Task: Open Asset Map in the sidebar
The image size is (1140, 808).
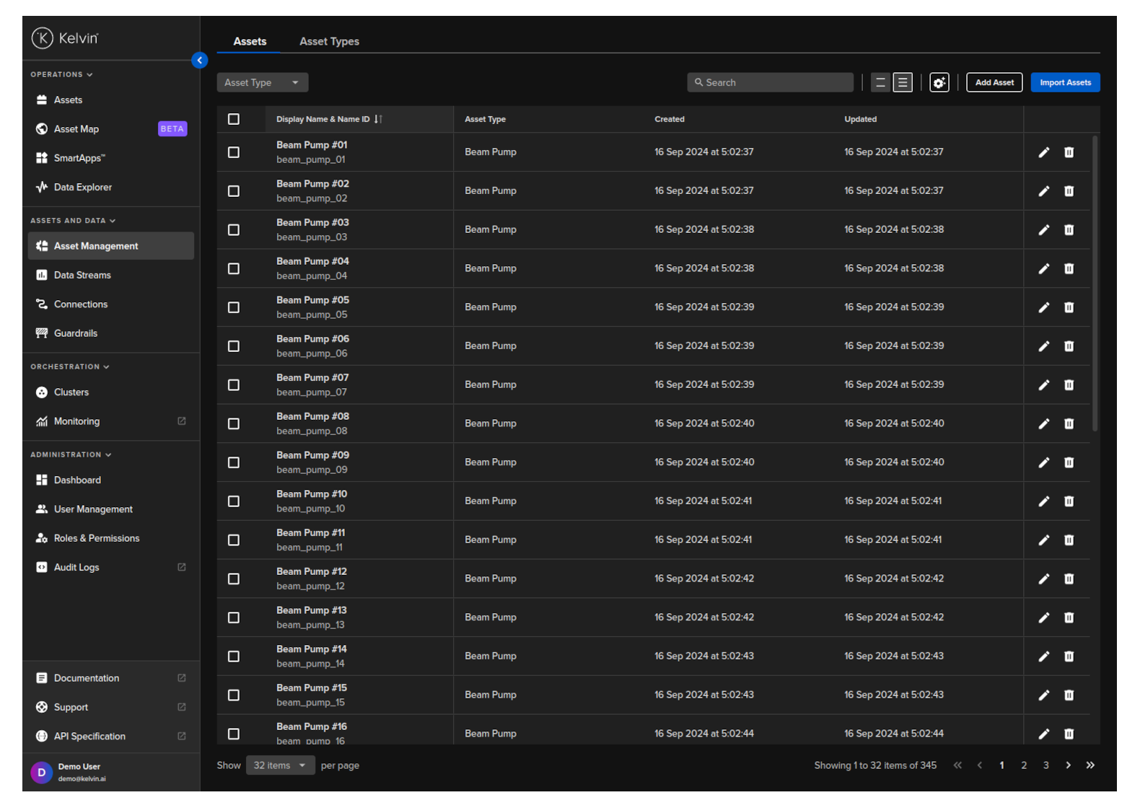Action: point(76,129)
